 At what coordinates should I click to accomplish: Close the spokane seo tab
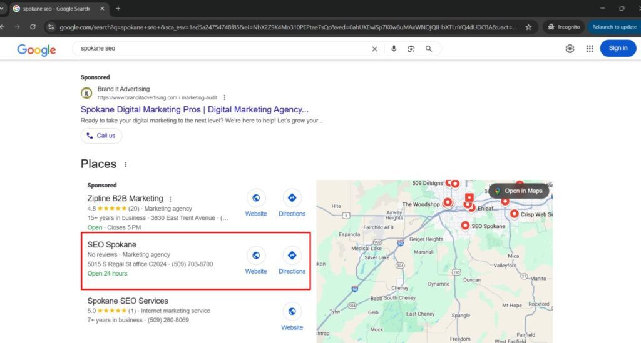pyautogui.click(x=102, y=9)
